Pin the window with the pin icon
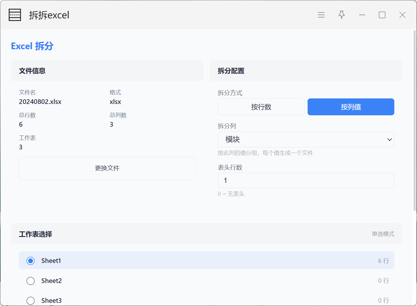This screenshot has height=306, width=417. (x=342, y=15)
